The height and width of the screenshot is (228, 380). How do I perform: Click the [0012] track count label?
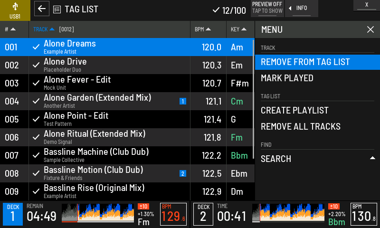(66, 29)
